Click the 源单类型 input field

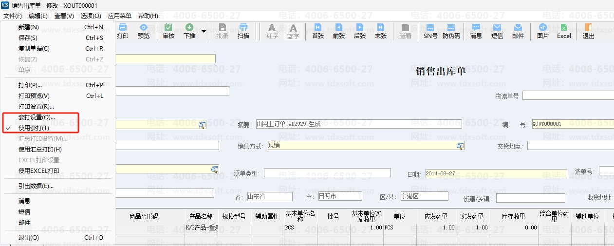click(x=327, y=172)
